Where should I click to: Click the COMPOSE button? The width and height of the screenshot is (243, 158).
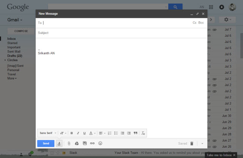coord(21,31)
